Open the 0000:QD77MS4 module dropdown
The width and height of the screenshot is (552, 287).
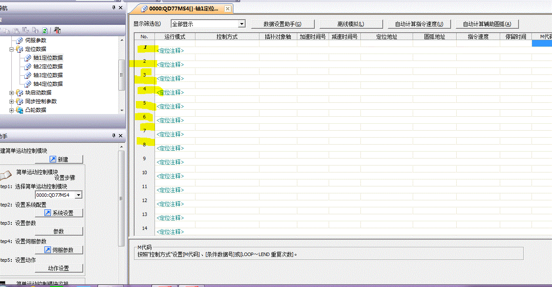pos(78,195)
